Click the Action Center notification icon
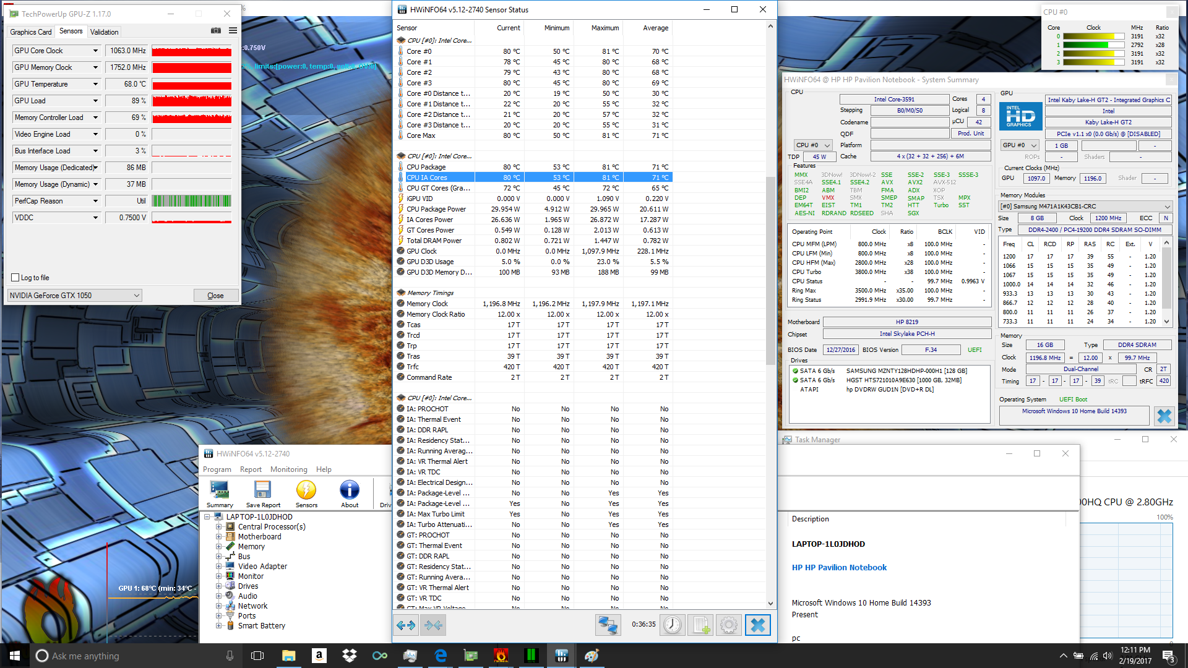This screenshot has width=1188, height=668. click(1169, 656)
